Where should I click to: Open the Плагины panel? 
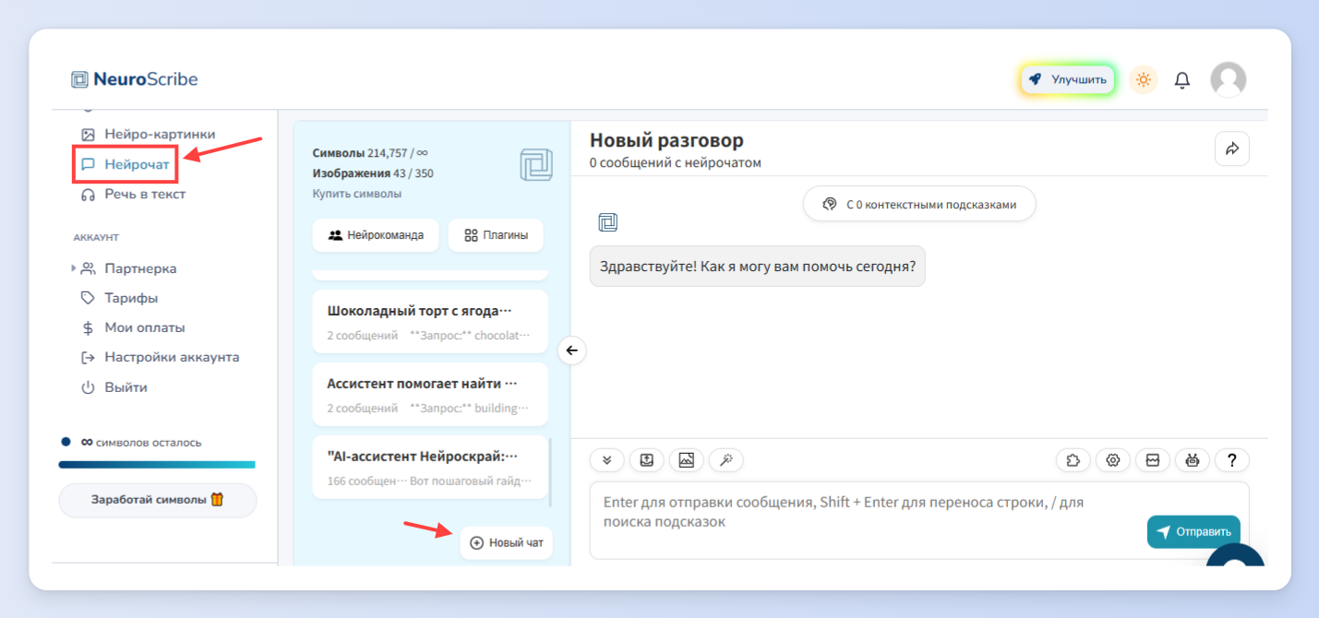496,235
